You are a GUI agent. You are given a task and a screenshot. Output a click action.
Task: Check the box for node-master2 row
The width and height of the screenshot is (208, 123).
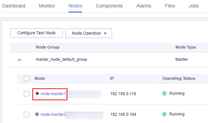click(27, 115)
